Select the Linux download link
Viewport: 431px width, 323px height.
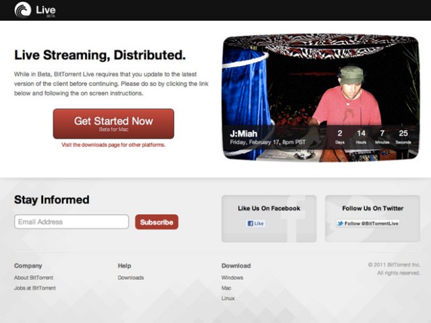[x=228, y=298]
